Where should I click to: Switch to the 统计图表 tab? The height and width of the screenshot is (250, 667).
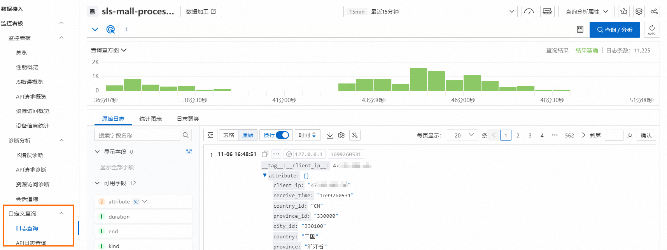(151, 119)
